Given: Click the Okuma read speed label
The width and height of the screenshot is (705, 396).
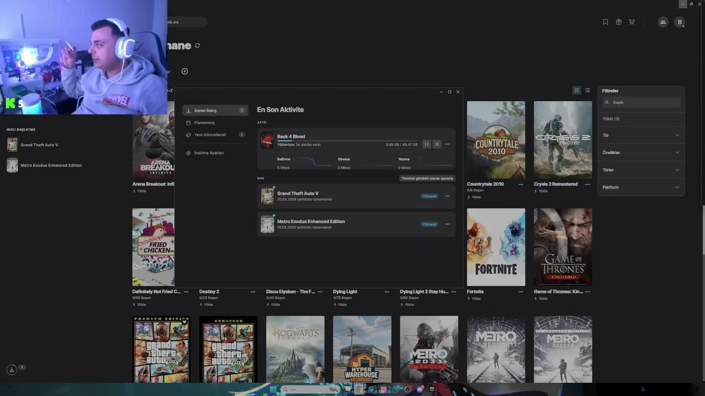Looking at the screenshot, I should pyautogui.click(x=344, y=159).
